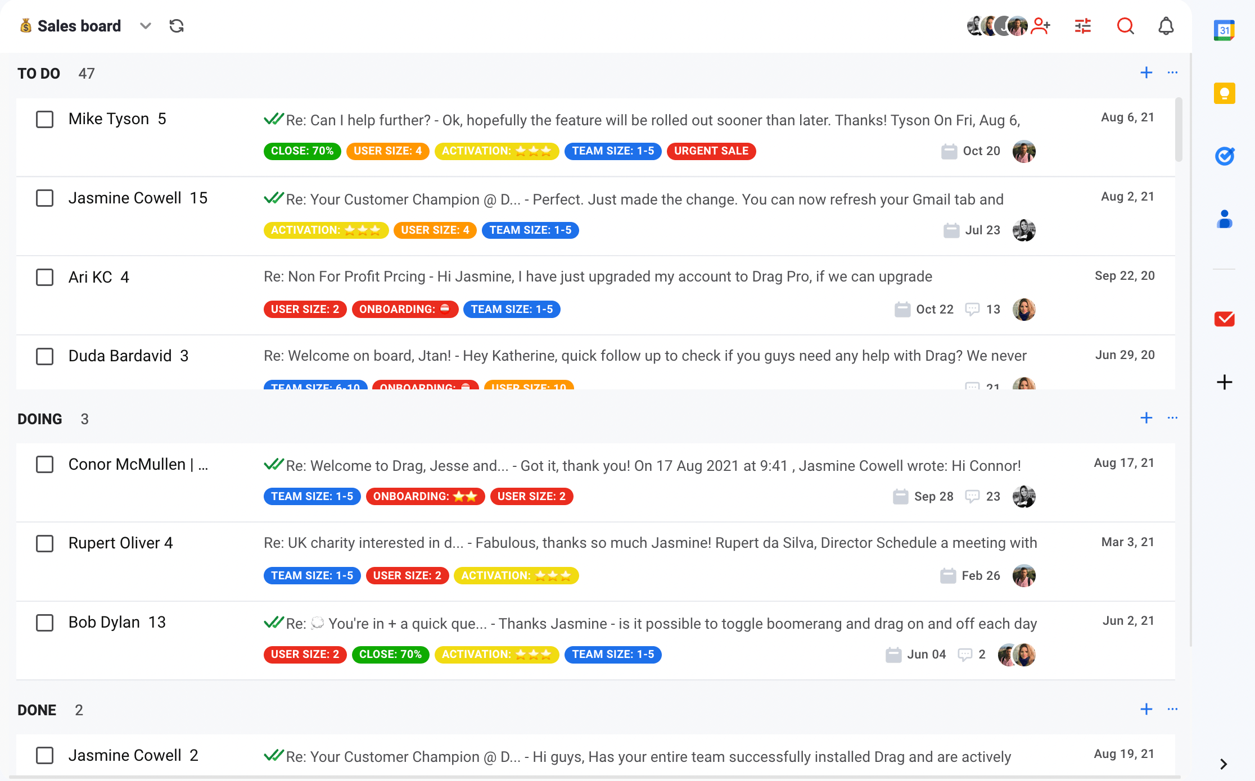
Task: Open comments count 13 on Ari KC
Action: 983,310
